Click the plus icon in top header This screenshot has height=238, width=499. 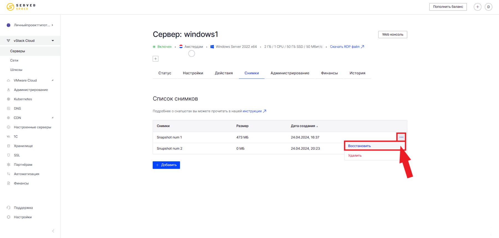click(477, 7)
